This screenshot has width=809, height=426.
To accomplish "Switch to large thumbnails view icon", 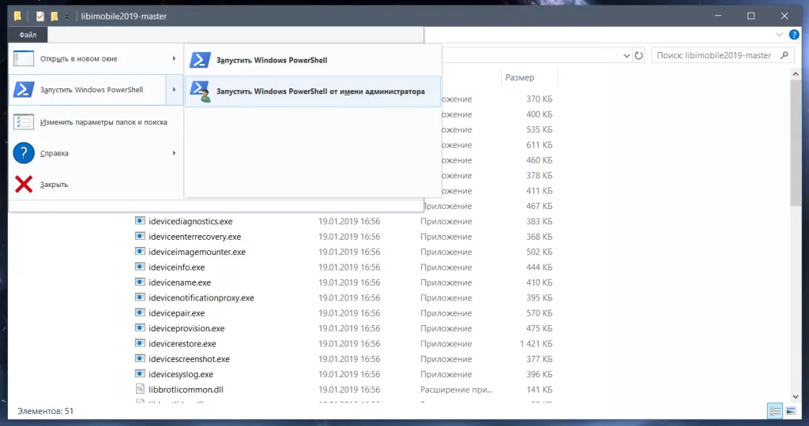I will point(789,411).
